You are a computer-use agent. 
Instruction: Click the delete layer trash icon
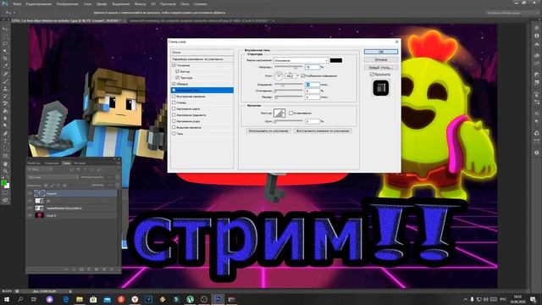tap(112, 269)
